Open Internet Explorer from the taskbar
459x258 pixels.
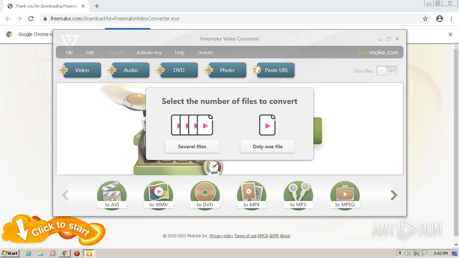click(28, 253)
